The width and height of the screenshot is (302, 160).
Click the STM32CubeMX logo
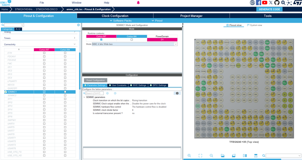point(6,3)
